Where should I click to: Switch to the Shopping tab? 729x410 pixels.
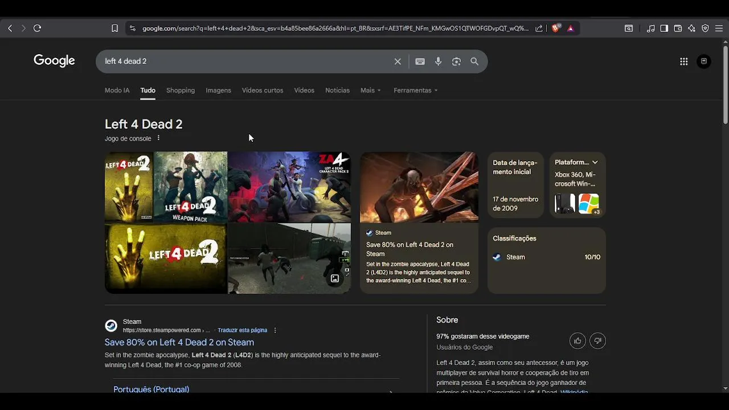pos(181,91)
